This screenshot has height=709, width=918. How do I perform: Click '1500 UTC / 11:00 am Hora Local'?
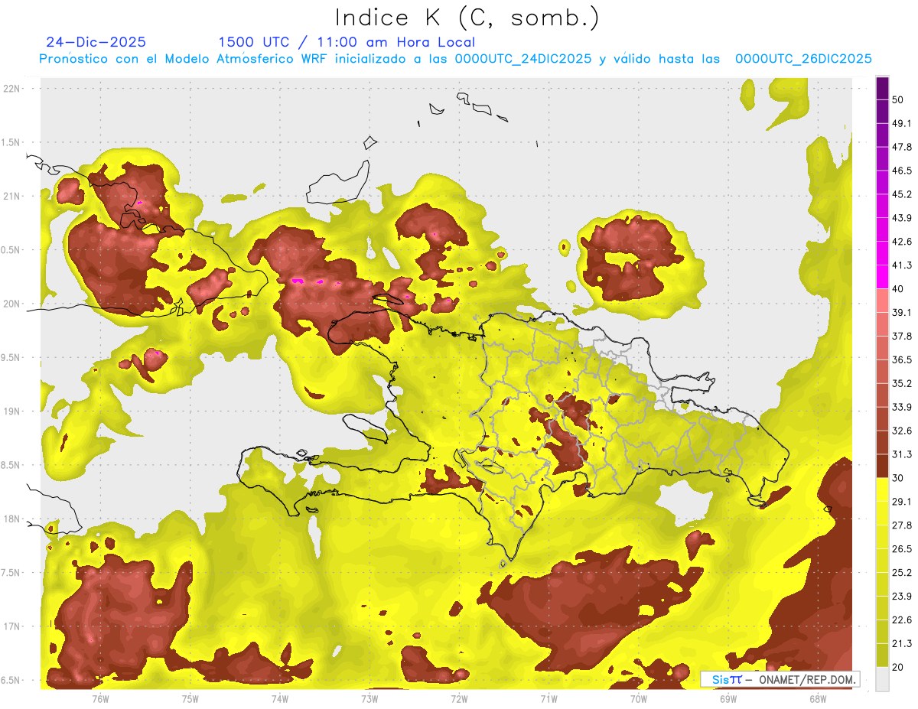point(347,42)
